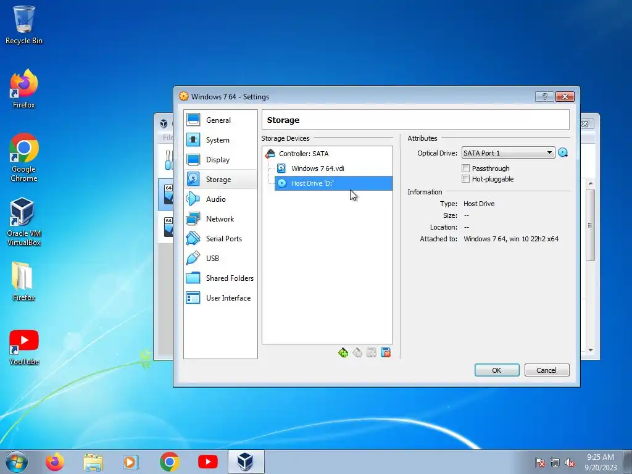Click the optical disc icon beside Host Drive 'D:'
This screenshot has height=474, width=632.
click(x=281, y=183)
